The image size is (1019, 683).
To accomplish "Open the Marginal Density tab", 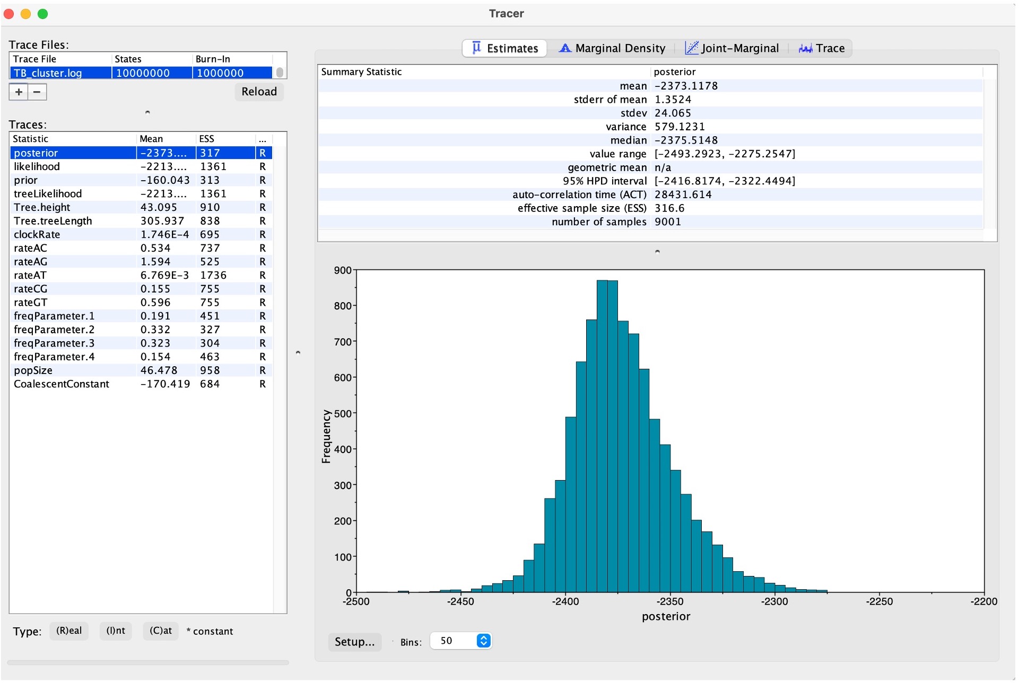I will [612, 48].
